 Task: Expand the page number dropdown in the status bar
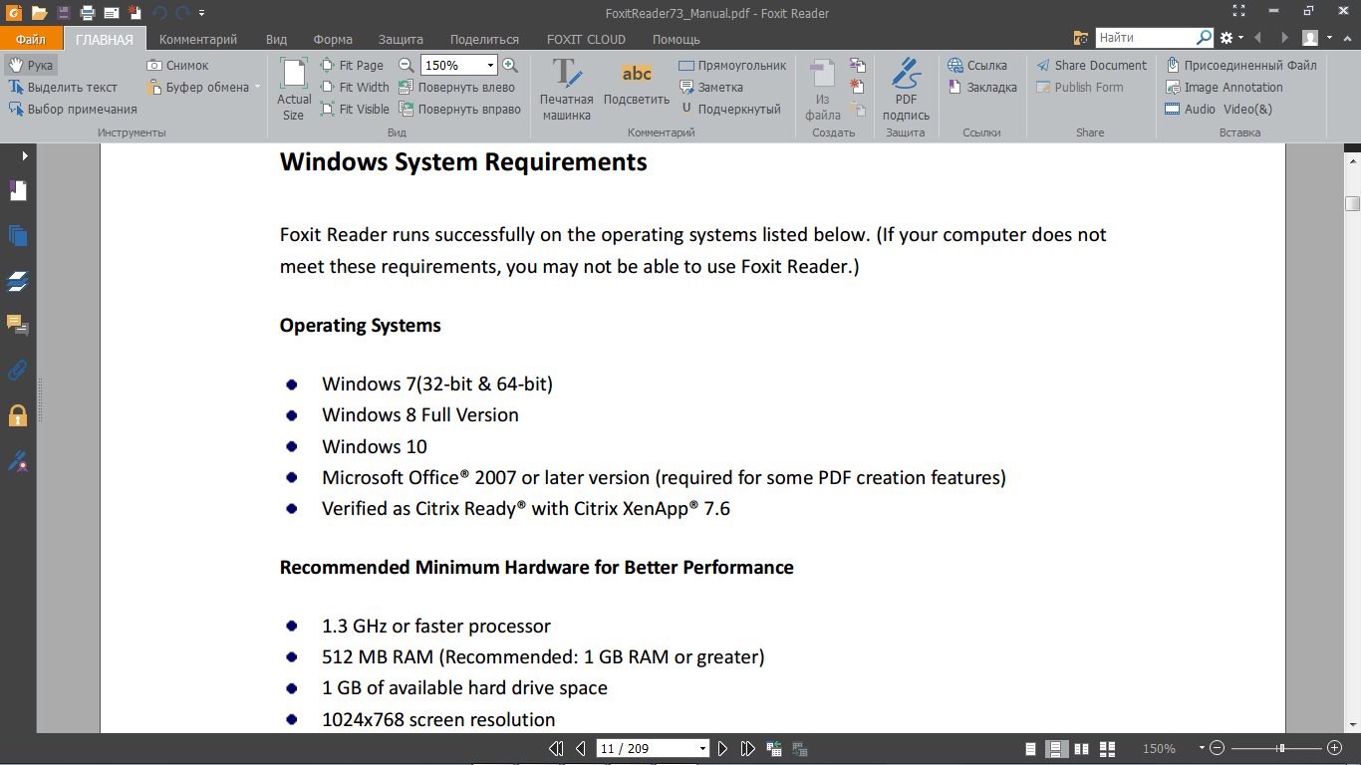tap(703, 748)
